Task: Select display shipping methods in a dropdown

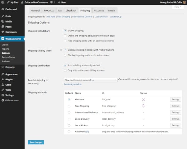Action: coord(65,55)
